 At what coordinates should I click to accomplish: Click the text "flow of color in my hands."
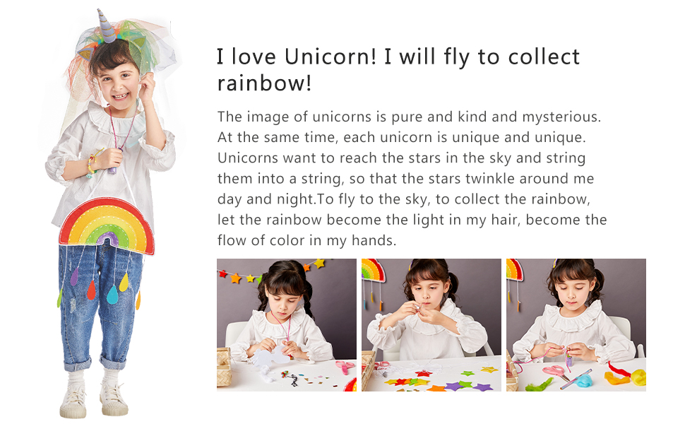(306, 240)
